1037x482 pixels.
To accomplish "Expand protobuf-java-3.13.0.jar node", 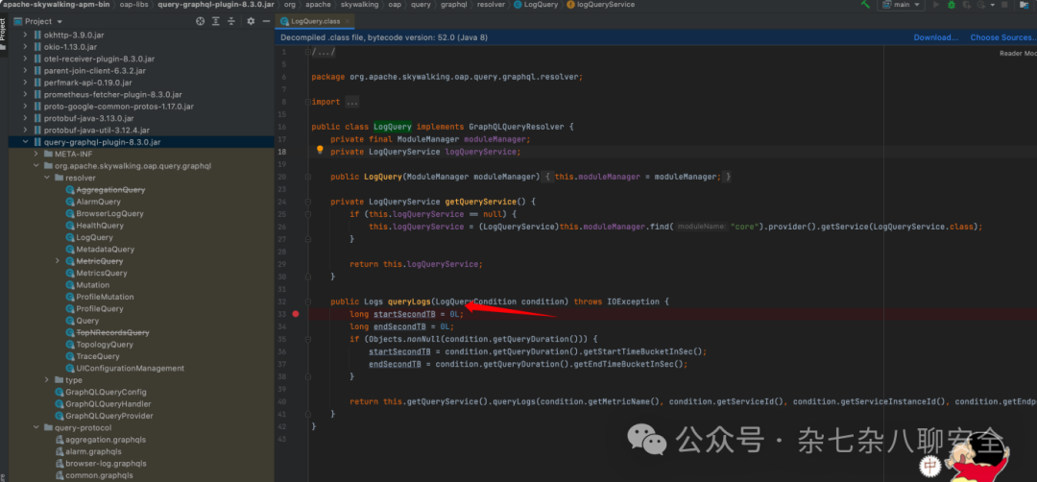I will (26, 118).
